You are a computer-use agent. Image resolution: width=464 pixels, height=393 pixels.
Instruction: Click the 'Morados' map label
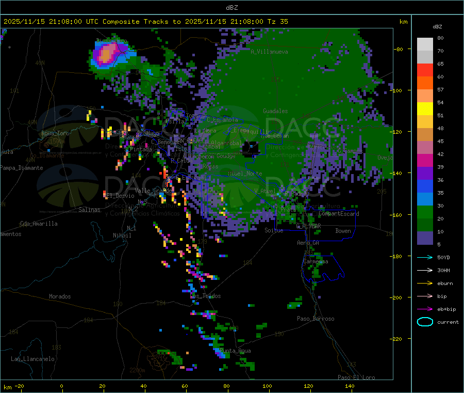[60, 296]
